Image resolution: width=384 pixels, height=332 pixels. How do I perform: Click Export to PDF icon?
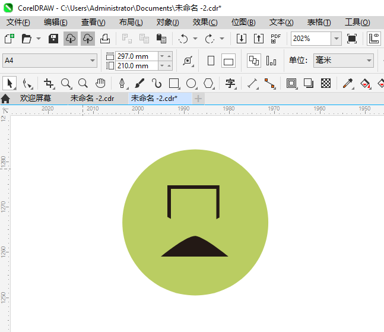275,39
